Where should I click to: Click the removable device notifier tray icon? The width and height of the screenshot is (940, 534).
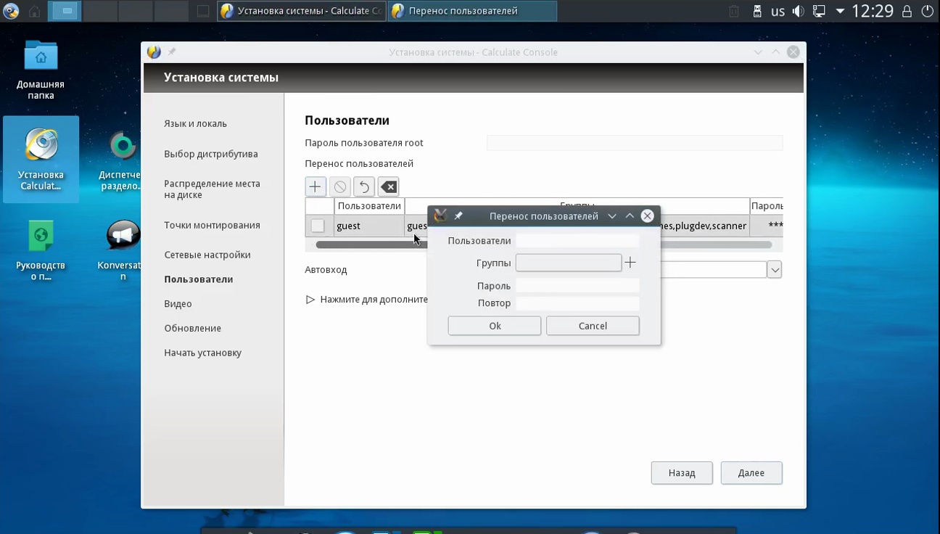tap(757, 11)
